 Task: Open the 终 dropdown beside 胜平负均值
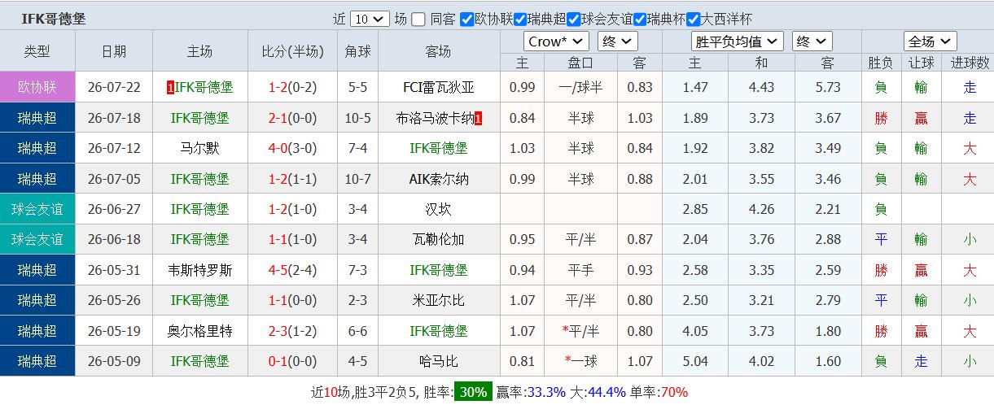811,41
